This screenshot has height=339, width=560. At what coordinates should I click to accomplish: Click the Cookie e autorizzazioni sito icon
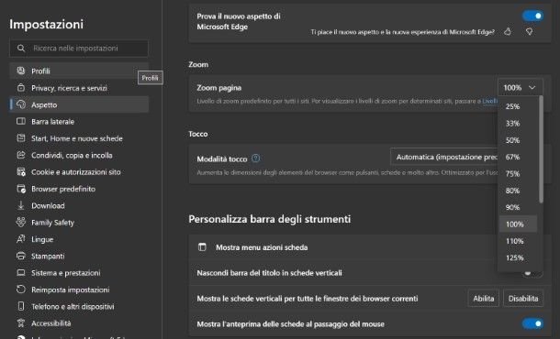point(21,172)
